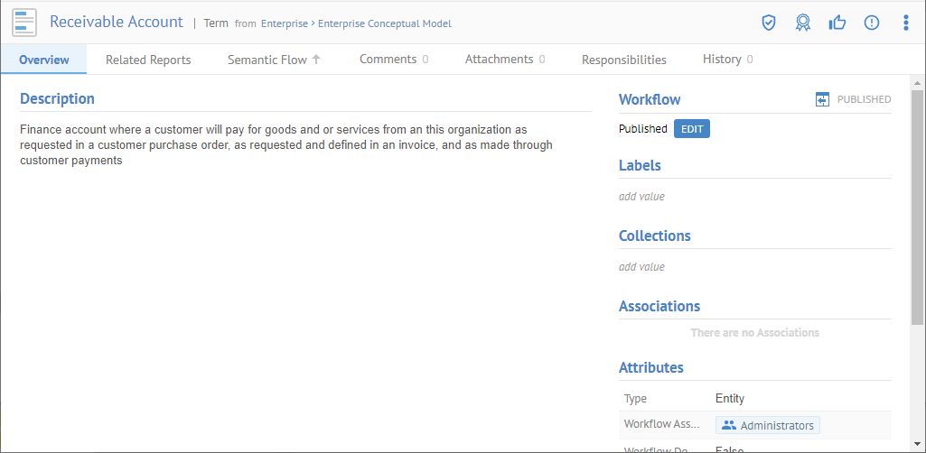Go to the Attachments tab
The width and height of the screenshot is (926, 453).
click(504, 60)
